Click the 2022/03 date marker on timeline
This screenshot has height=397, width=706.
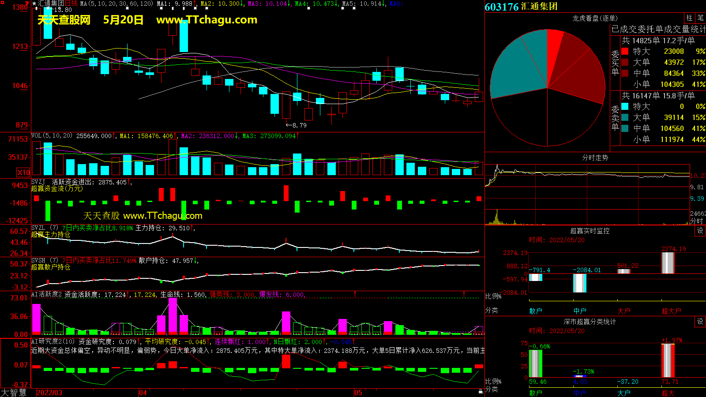[49, 393]
